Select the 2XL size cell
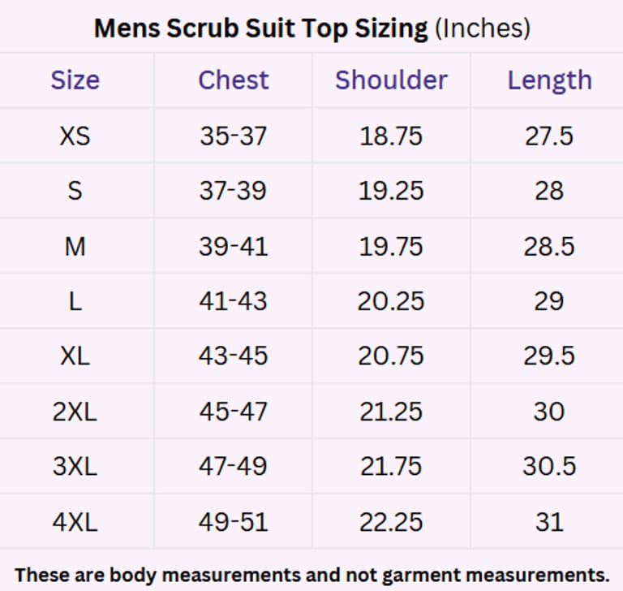 pyautogui.click(x=75, y=412)
